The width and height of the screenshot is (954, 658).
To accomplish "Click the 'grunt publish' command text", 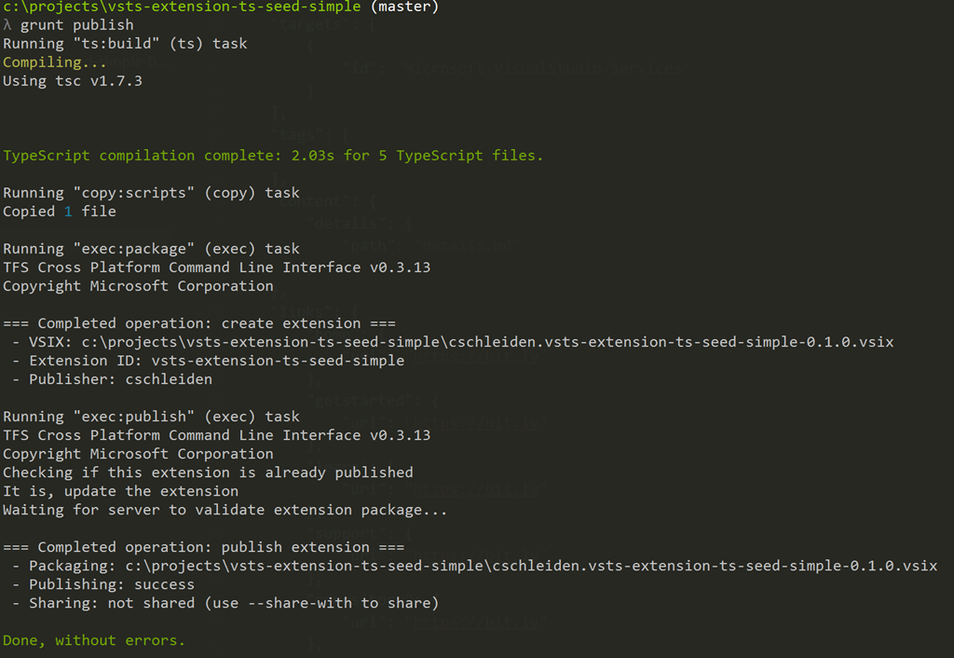I will 77,25.
